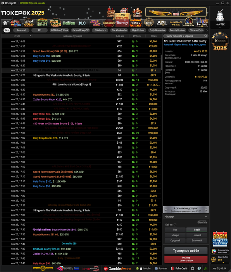
Task: Sort by the Название турнира column header
Action: click(72, 36)
